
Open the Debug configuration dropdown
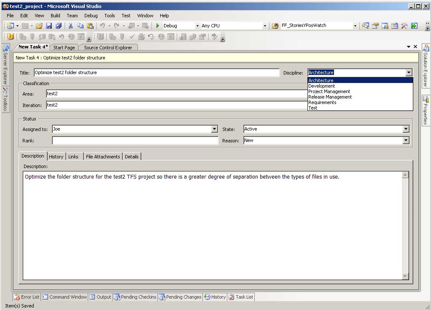click(x=197, y=26)
